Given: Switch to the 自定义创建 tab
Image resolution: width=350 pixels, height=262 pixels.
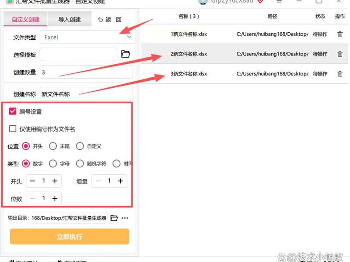Looking at the screenshot, I should point(26,19).
